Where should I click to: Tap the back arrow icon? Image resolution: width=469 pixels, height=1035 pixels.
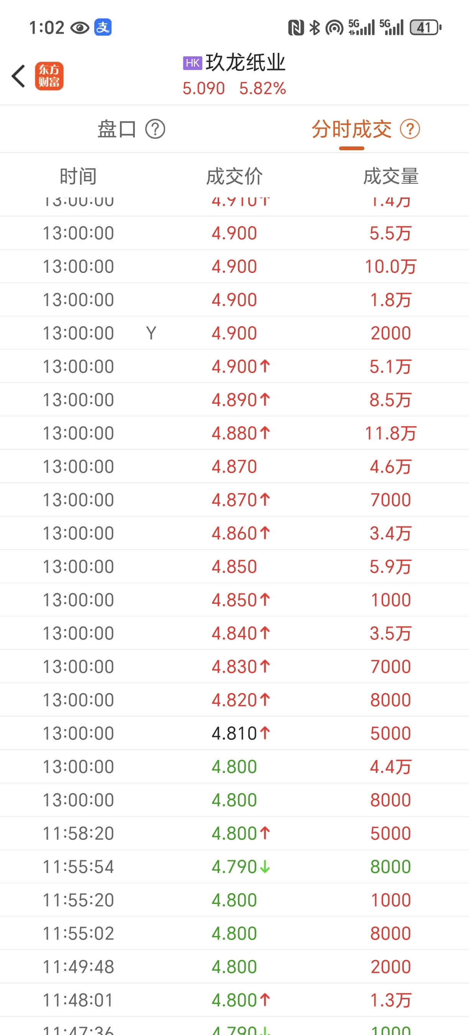[18, 76]
